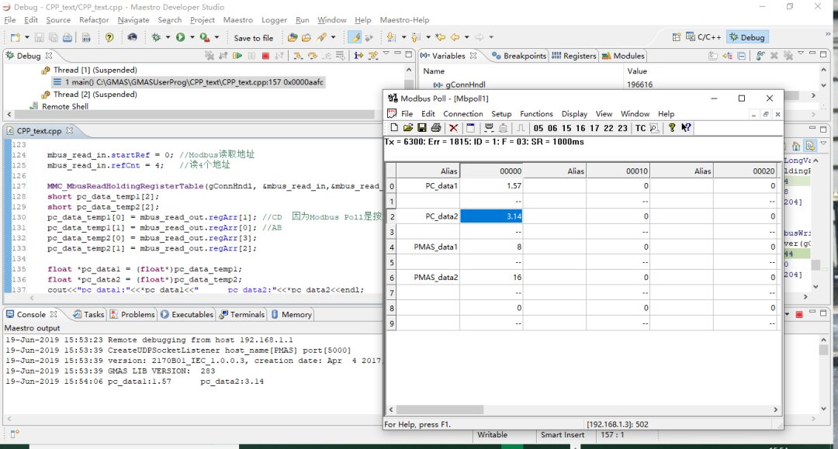
Task: Click Modbus Poll Print icon
Action: click(435, 128)
